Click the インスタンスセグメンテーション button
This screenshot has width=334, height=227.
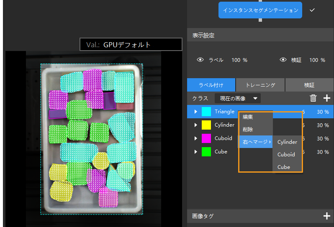260,10
